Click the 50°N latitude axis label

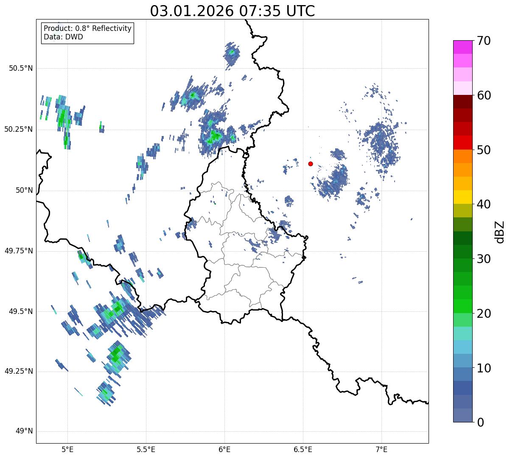click(x=24, y=190)
